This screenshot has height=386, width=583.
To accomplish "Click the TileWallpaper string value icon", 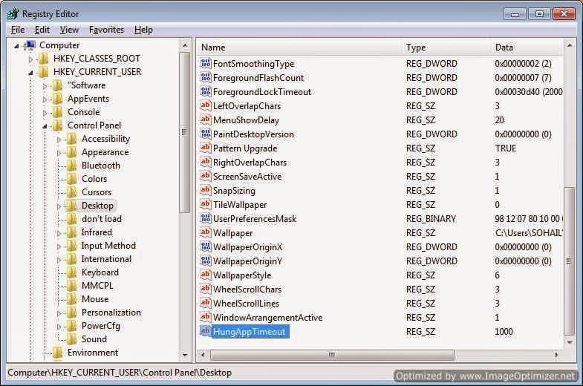I will (x=205, y=205).
